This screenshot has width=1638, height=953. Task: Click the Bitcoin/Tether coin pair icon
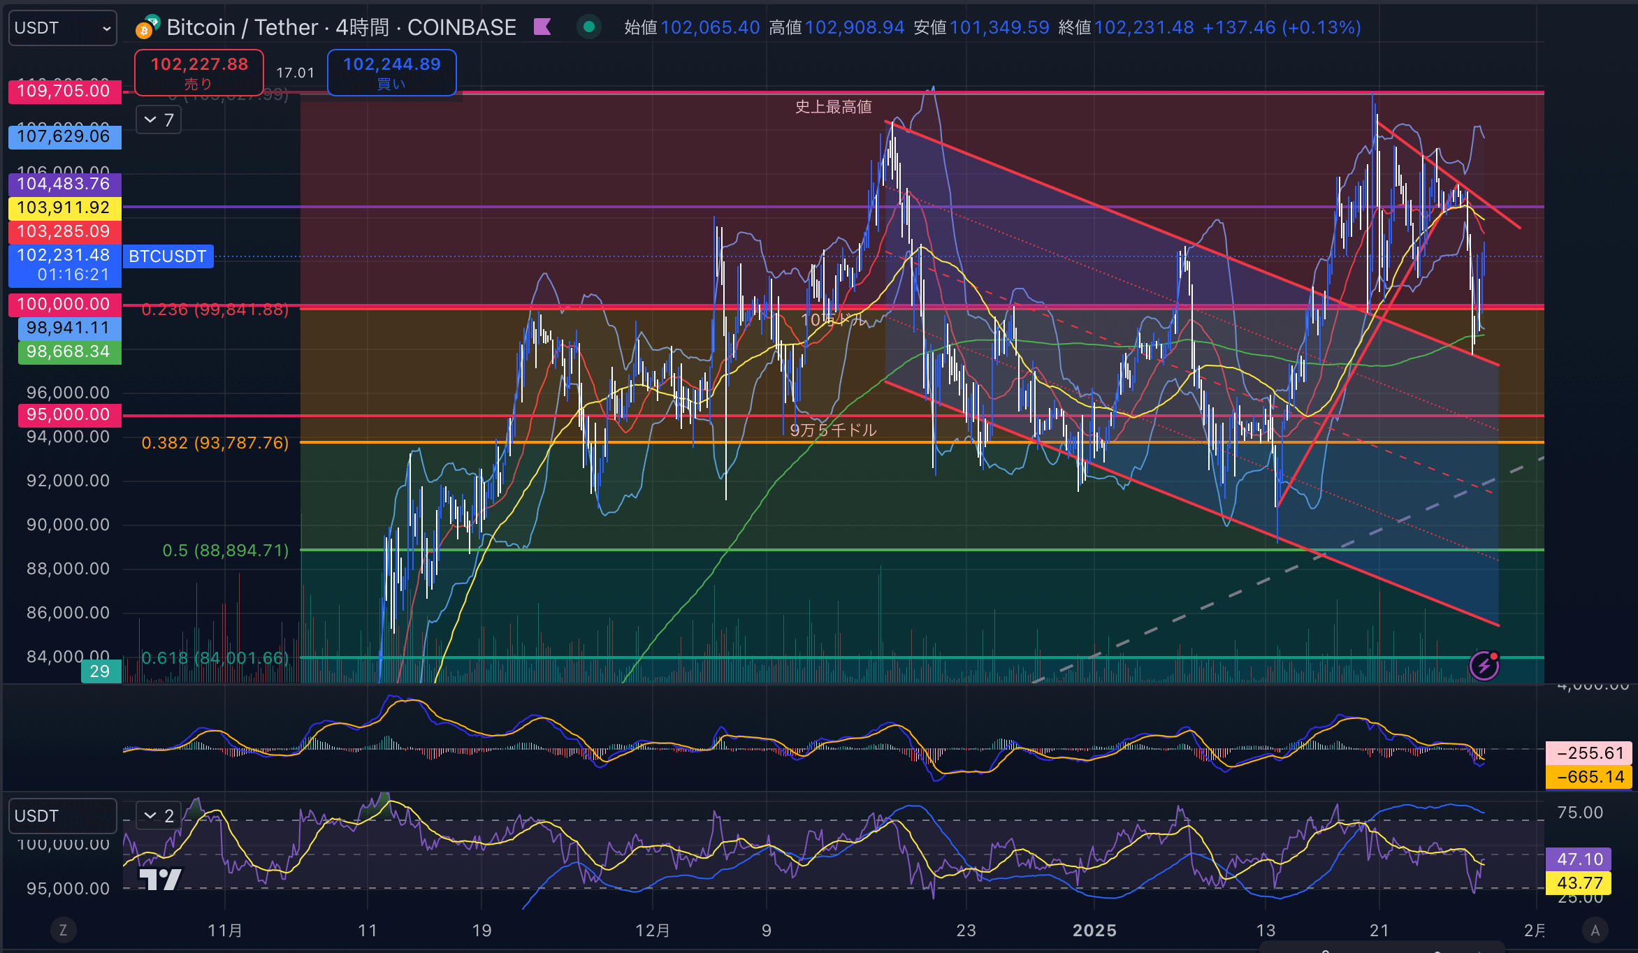click(x=147, y=27)
